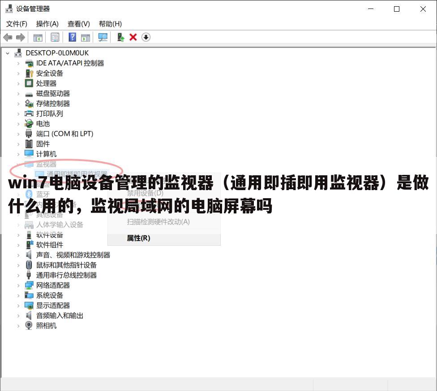Click the processor chip icon
Image resolution: width=437 pixels, height=391 pixels.
click(x=29, y=83)
